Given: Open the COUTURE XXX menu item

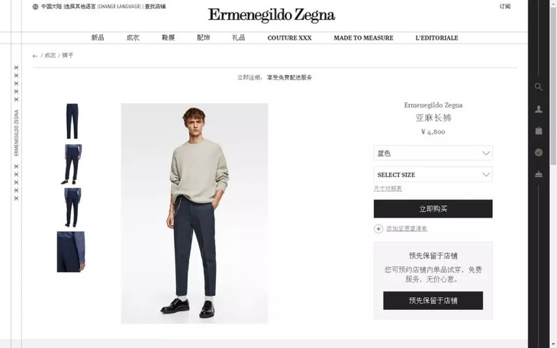Looking at the screenshot, I should coord(289,38).
